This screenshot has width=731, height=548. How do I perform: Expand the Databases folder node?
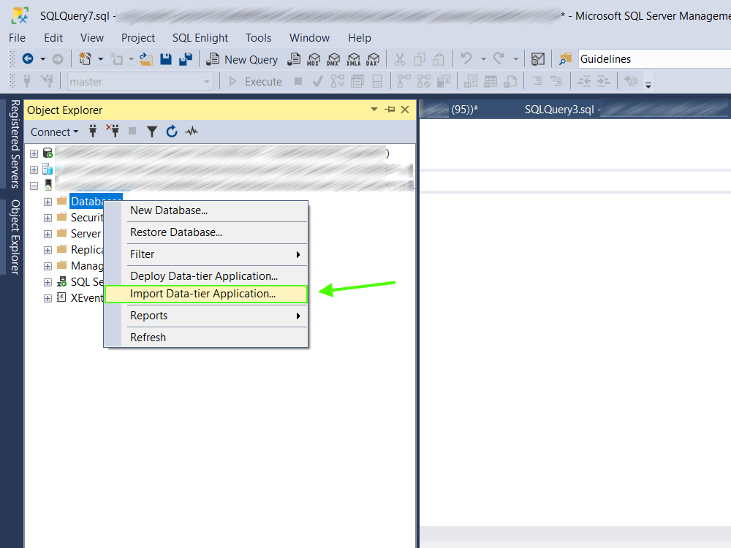point(48,202)
